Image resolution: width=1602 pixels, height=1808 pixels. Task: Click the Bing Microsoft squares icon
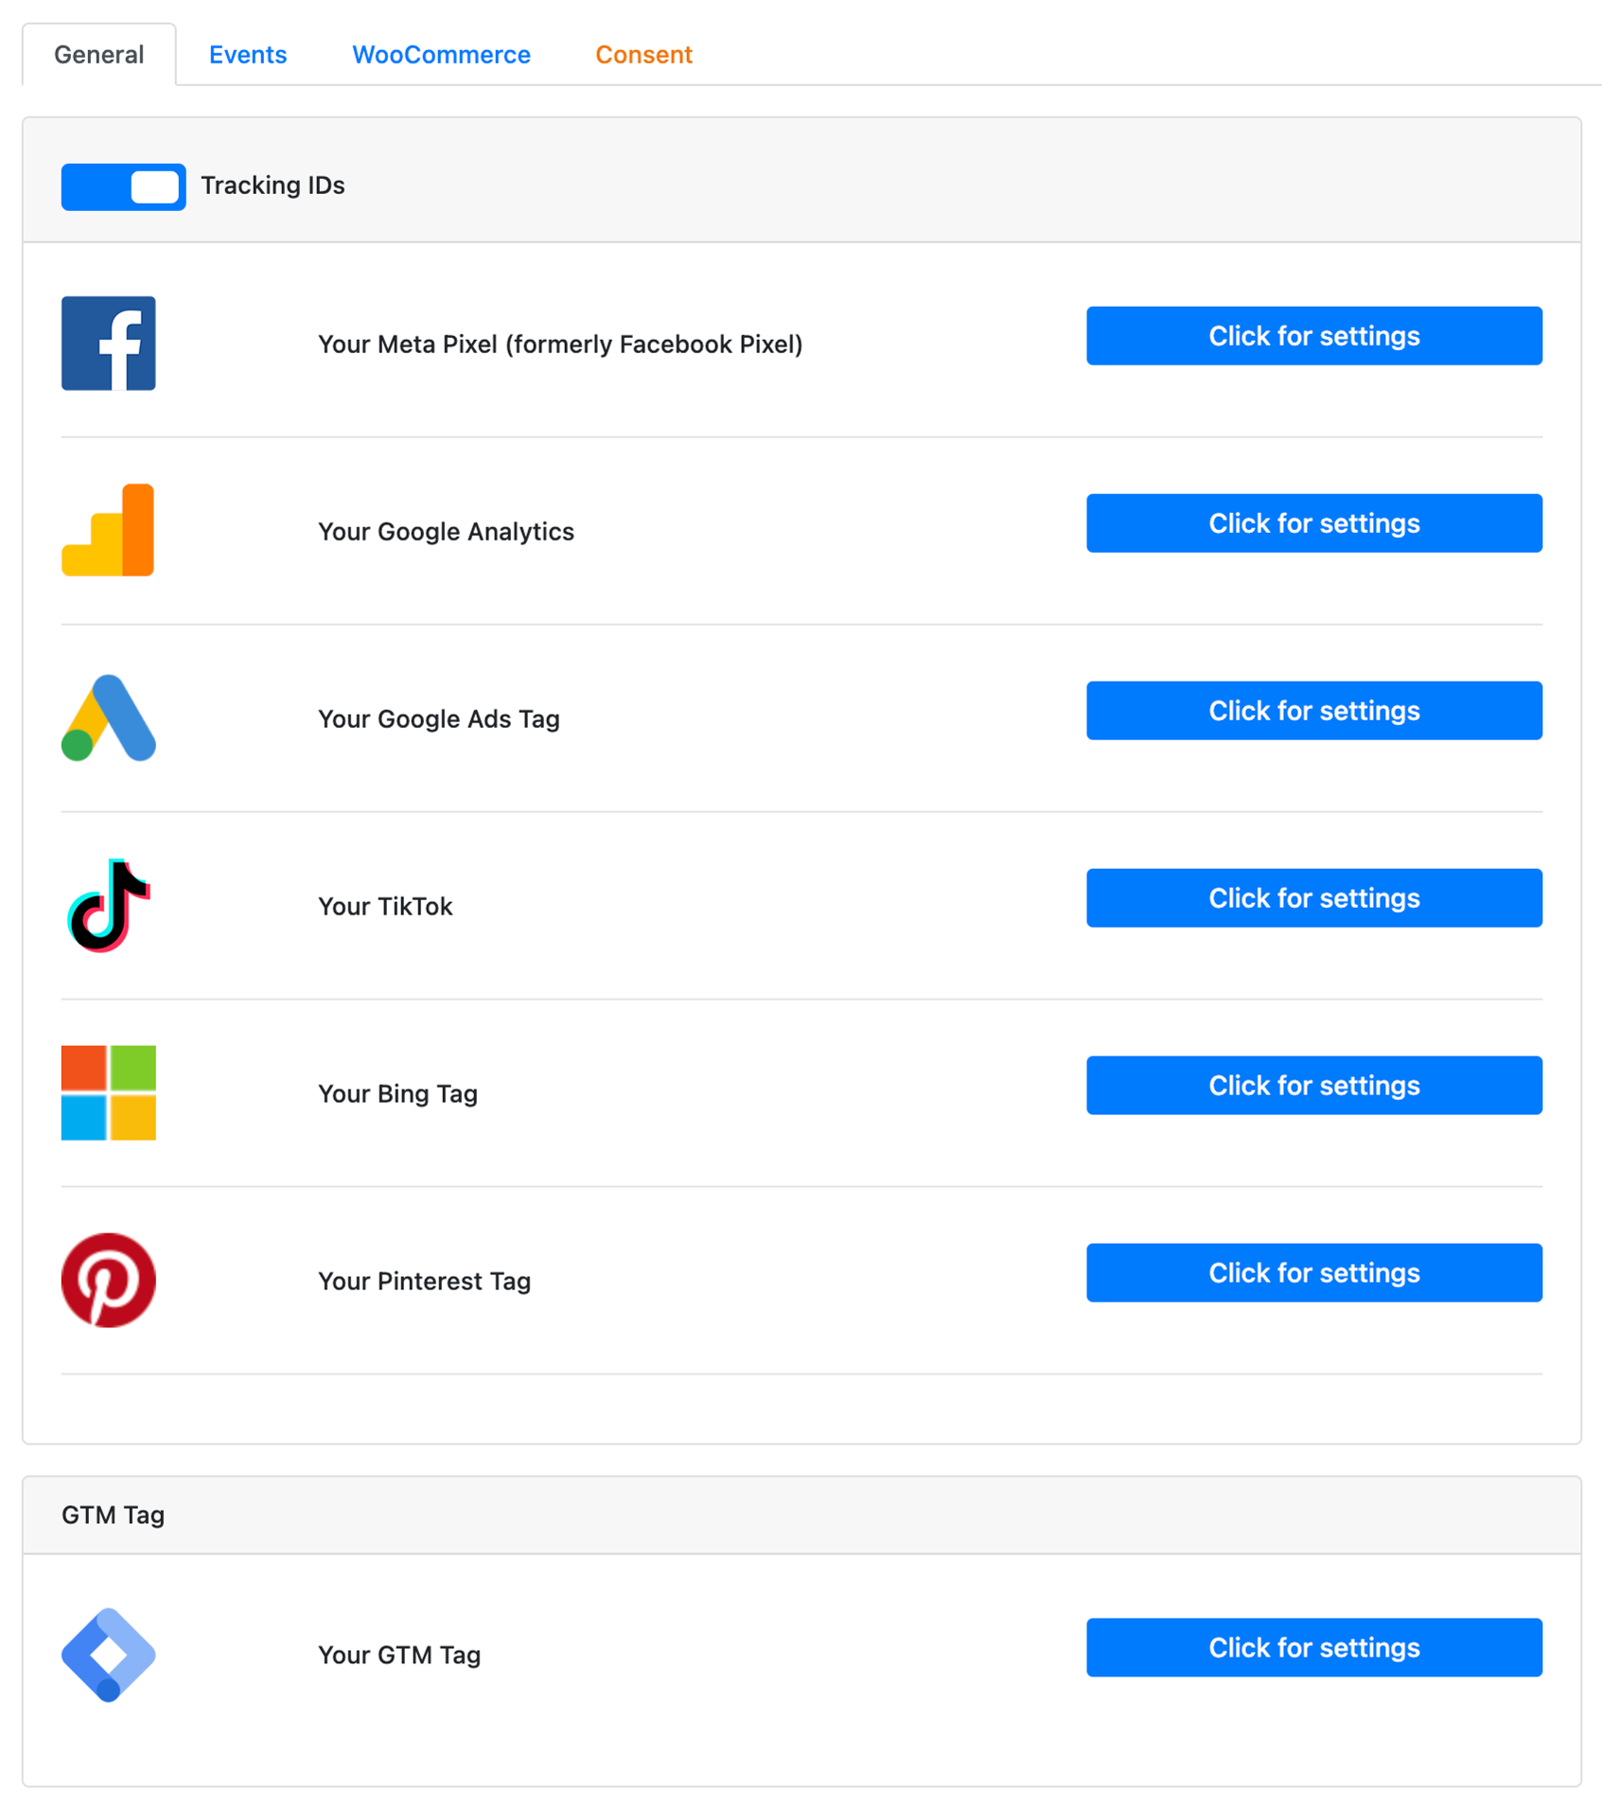click(x=108, y=1092)
